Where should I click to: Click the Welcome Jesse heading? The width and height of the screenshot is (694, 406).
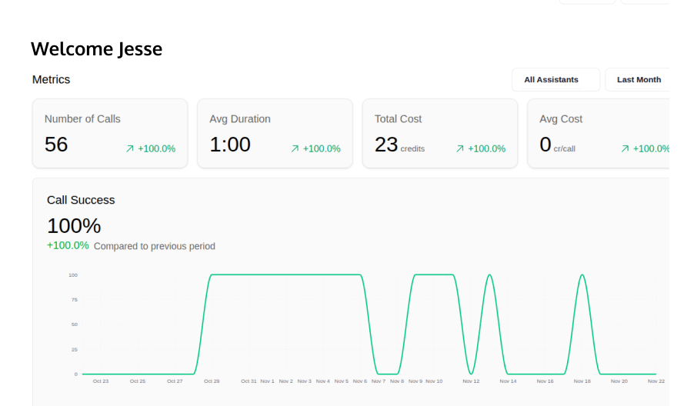tap(96, 49)
